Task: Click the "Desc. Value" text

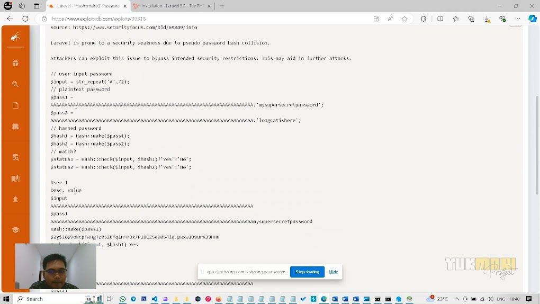Action: (x=66, y=190)
